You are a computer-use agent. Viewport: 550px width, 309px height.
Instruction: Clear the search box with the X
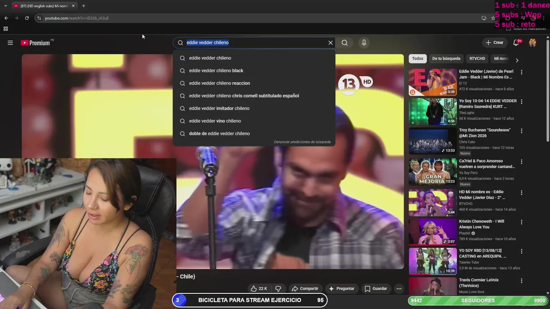[x=330, y=42]
